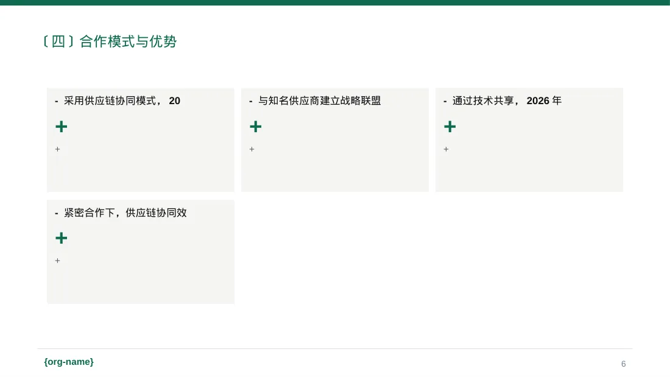Image resolution: width=670 pixels, height=377 pixels.
Task: Select the text 通过技术共享， 2026 年
Action: point(507,101)
